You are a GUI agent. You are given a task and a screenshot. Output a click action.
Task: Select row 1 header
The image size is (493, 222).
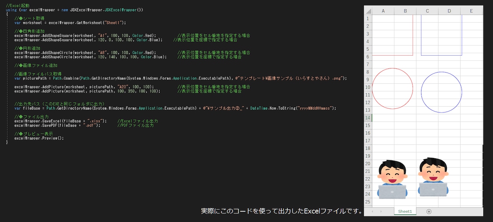368,19
